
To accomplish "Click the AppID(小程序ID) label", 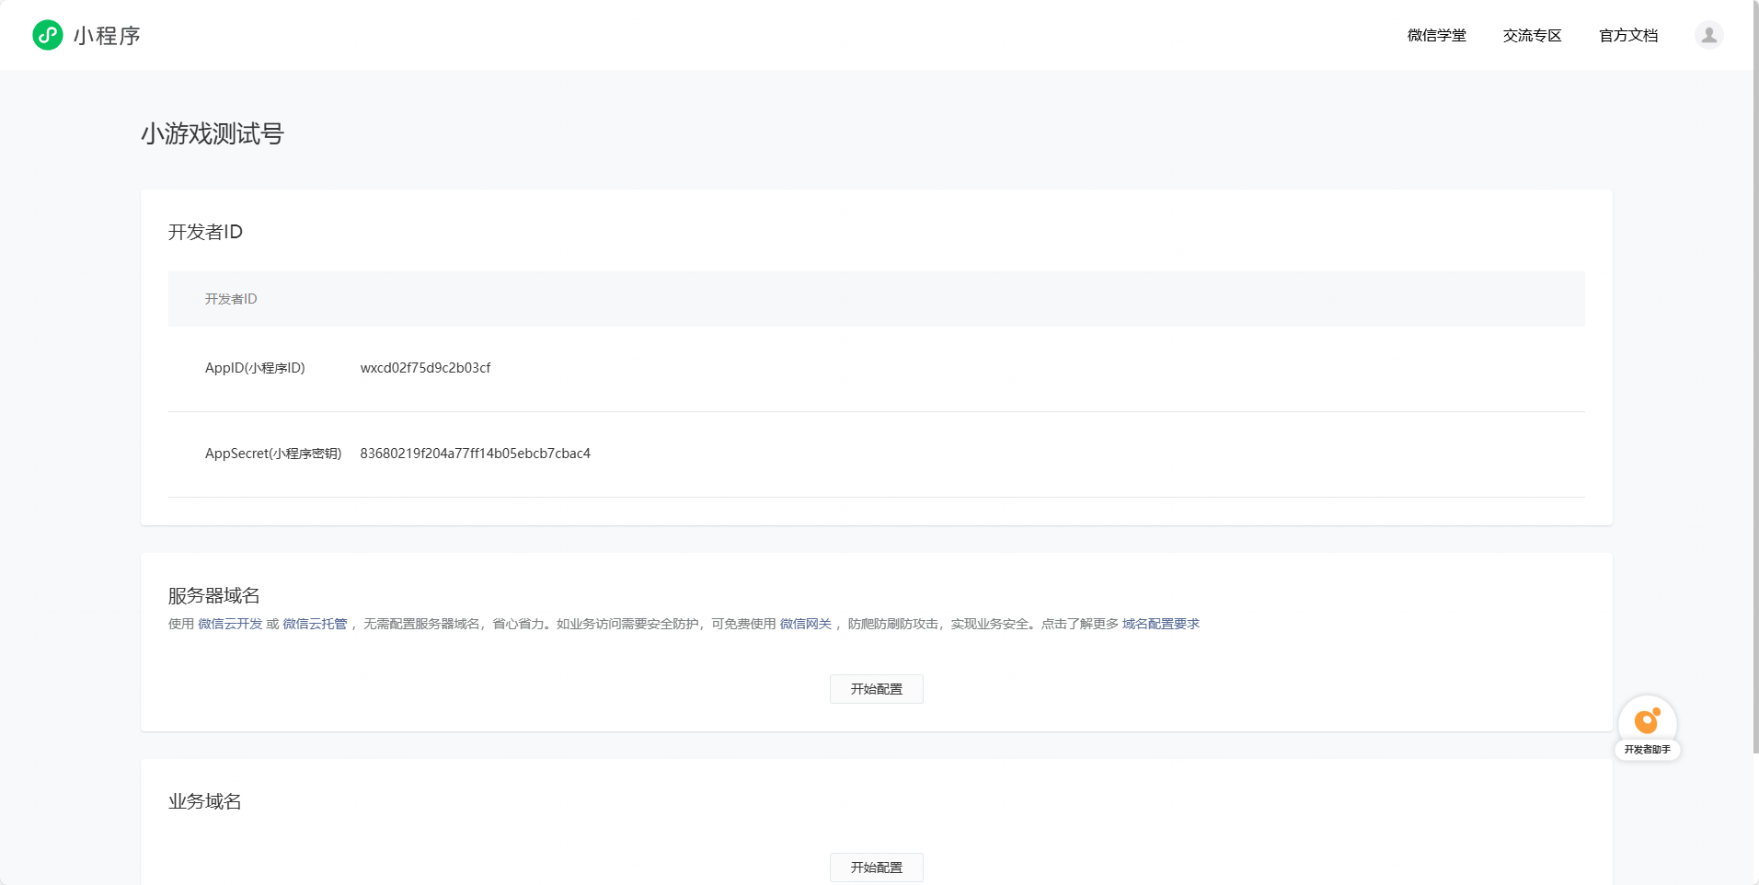I will [255, 368].
